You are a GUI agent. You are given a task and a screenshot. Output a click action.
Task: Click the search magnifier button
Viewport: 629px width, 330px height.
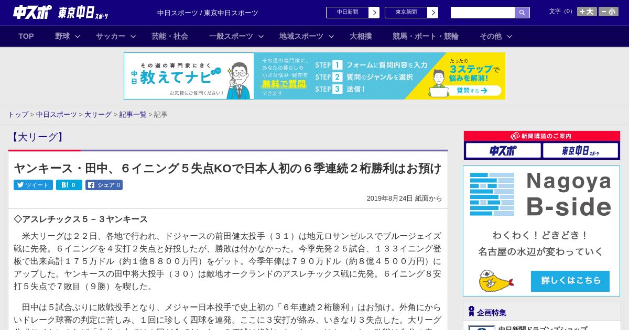(x=522, y=13)
